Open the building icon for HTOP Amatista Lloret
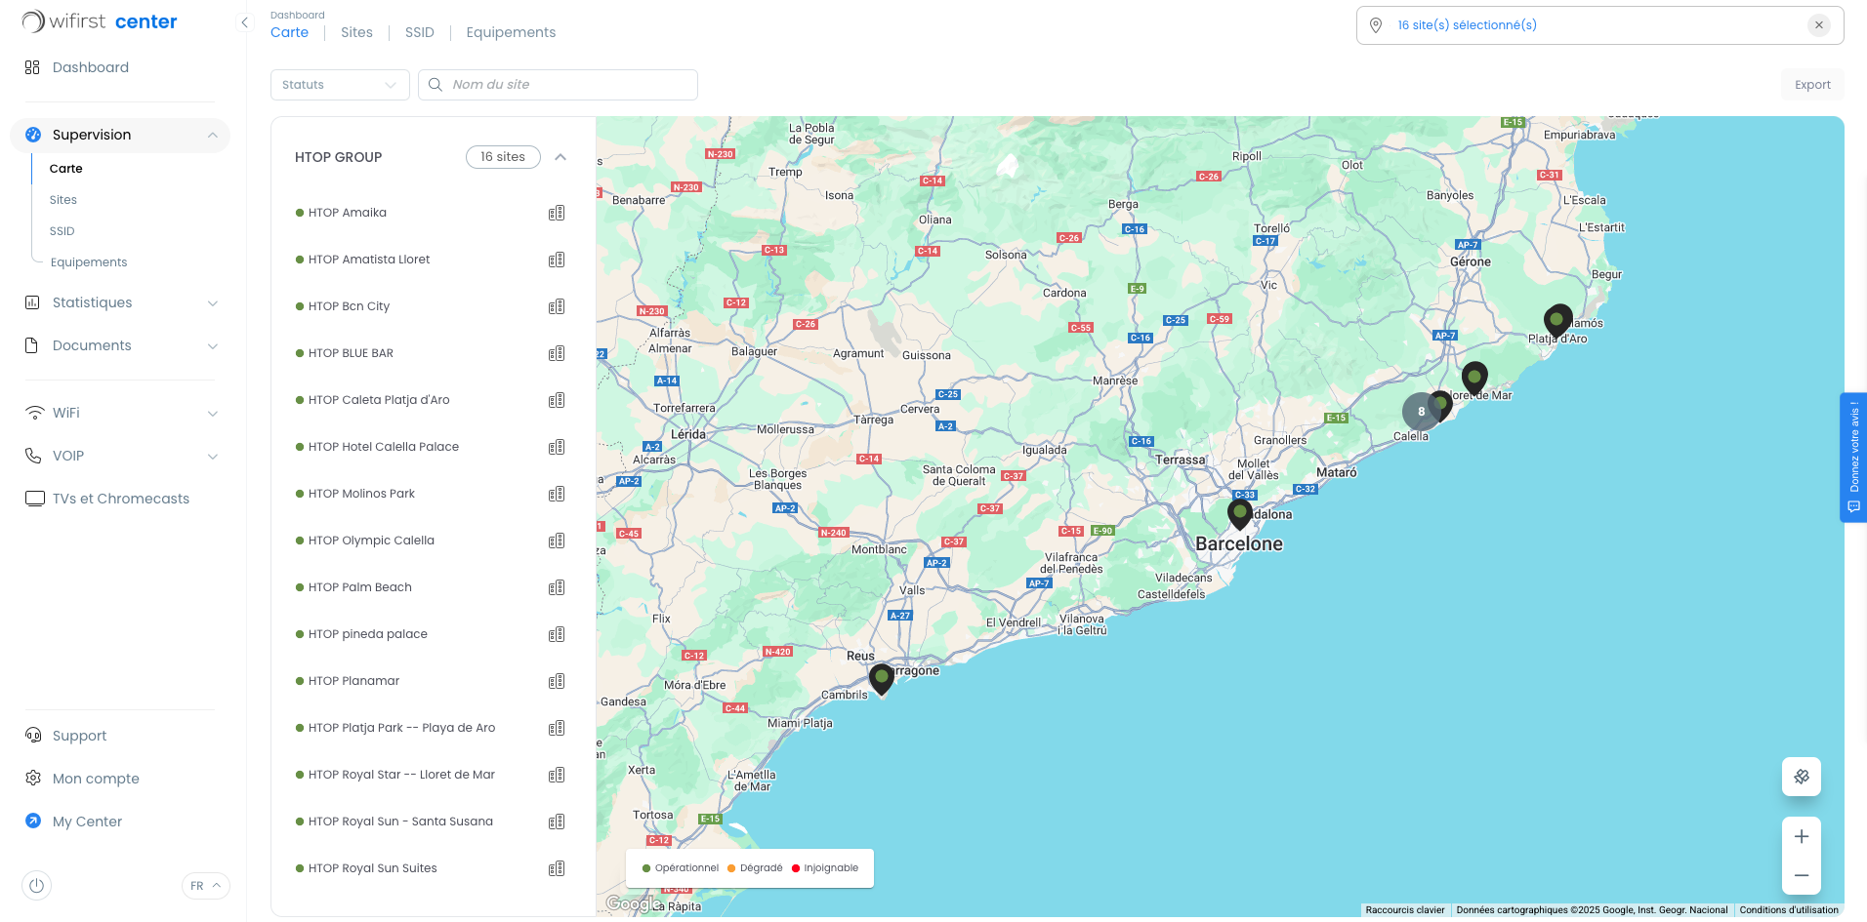Viewport: 1867px width, 922px height. click(557, 260)
